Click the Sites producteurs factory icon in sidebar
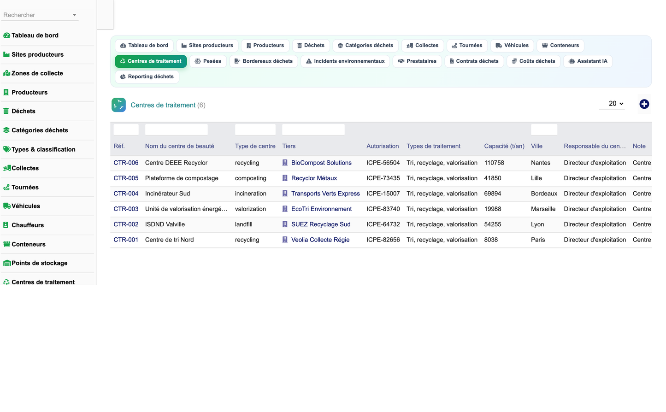The height and width of the screenshot is (412, 666). pyautogui.click(x=6, y=54)
